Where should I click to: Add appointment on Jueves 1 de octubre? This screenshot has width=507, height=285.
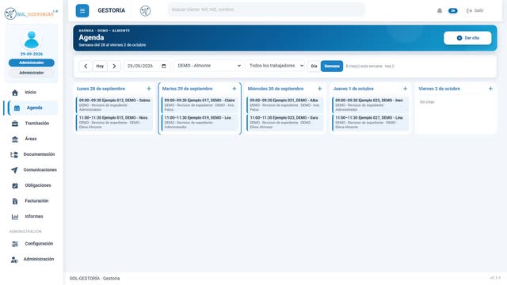click(405, 89)
